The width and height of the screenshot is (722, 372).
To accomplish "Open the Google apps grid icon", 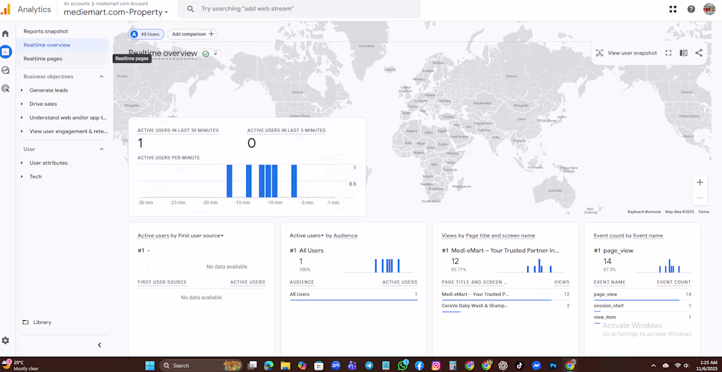I will point(673,9).
